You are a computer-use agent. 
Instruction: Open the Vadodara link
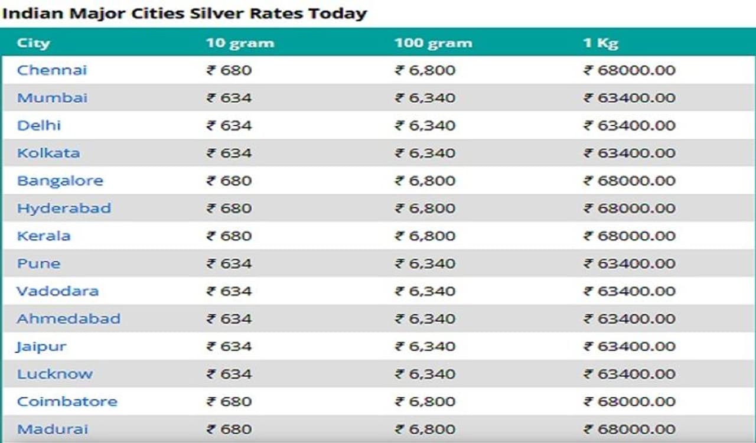click(x=57, y=291)
